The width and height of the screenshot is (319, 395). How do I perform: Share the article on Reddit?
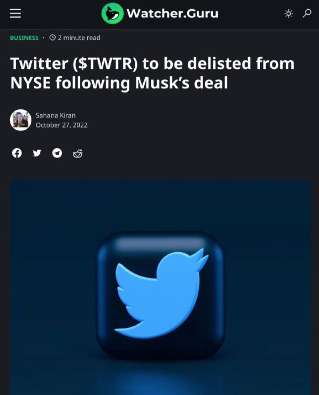pyautogui.click(x=78, y=153)
